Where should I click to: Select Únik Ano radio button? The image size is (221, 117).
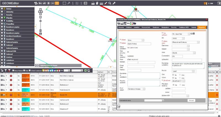click(x=180, y=75)
